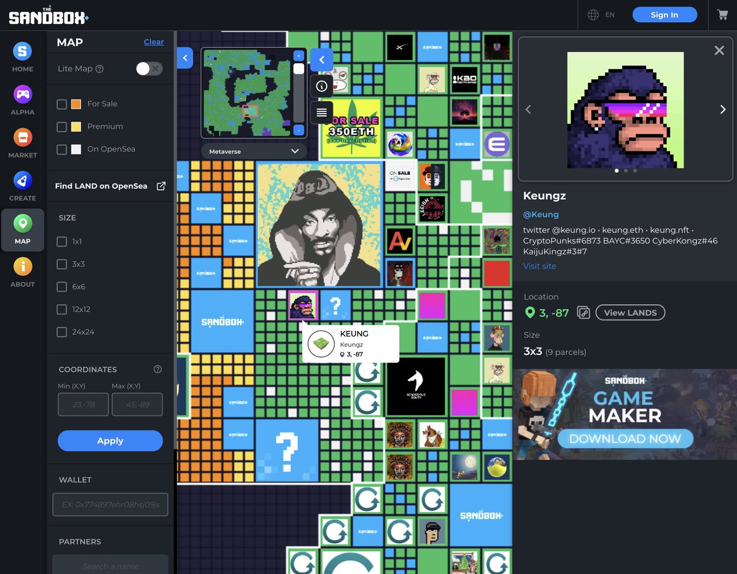The width and height of the screenshot is (737, 574).
Task: Zoom out with minimap minus button
Action: pos(298,130)
